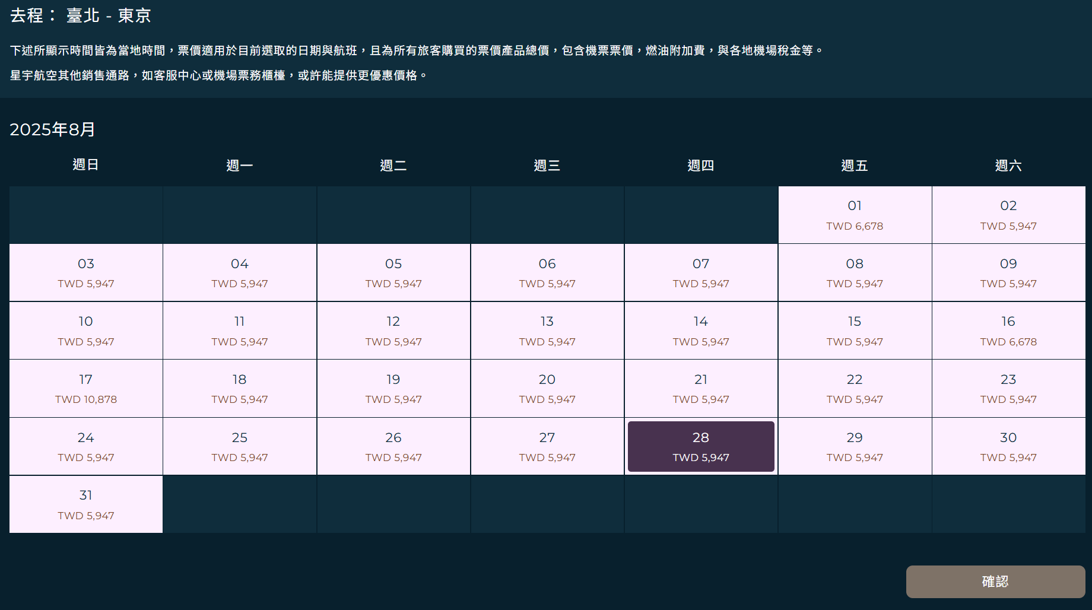
Task: Select the 05 date cell
Action: coord(393,273)
